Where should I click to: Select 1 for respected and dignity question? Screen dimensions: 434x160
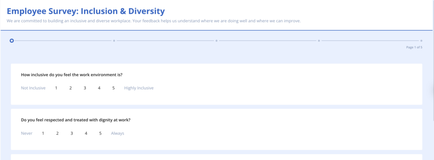[43, 133]
